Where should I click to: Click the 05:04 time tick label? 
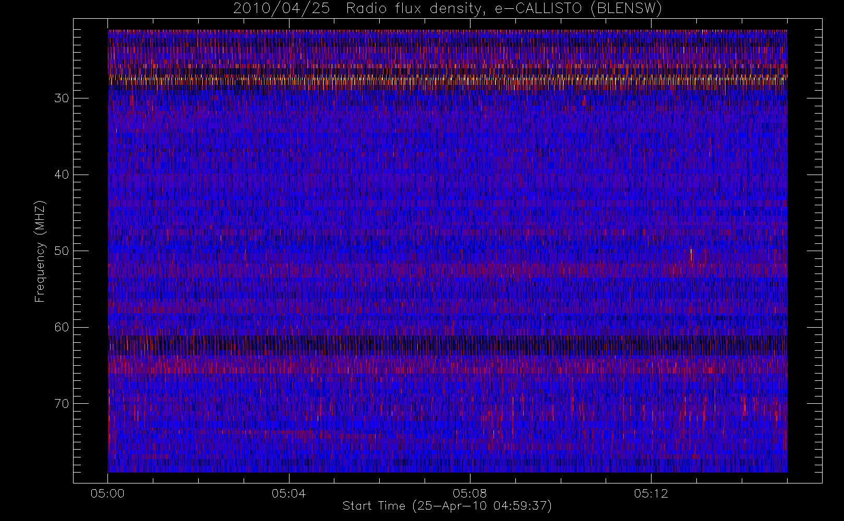click(x=288, y=493)
